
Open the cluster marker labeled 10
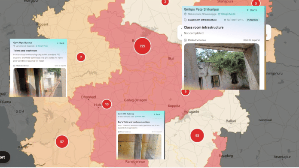tap(107, 104)
